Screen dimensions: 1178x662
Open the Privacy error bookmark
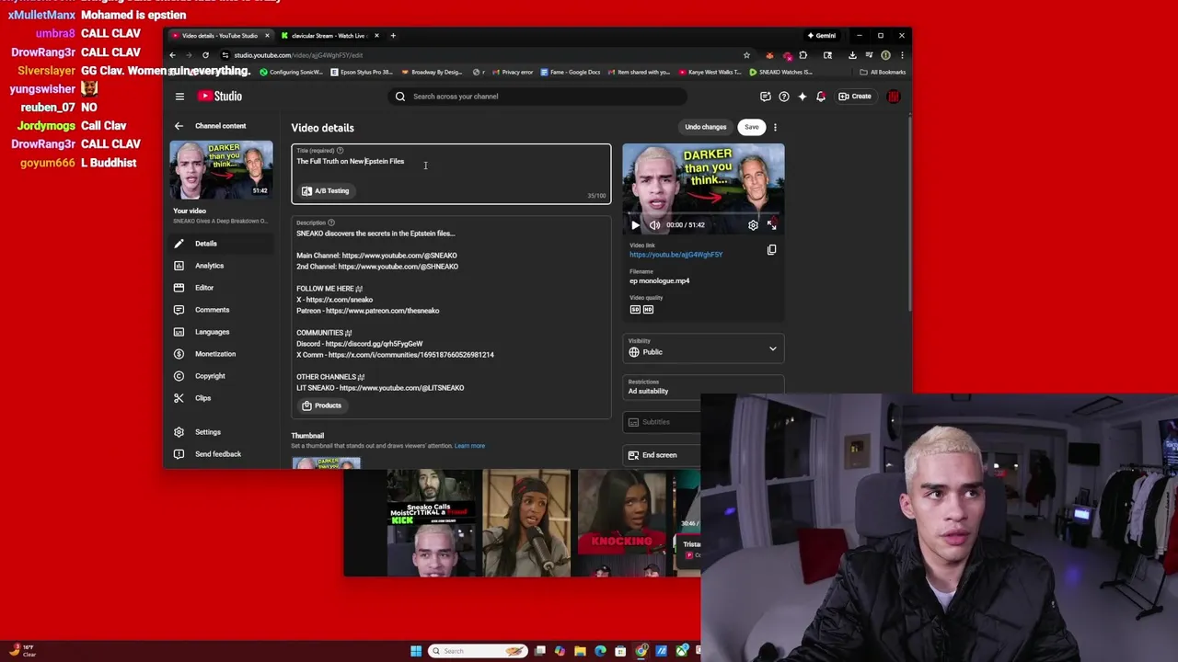point(512,72)
